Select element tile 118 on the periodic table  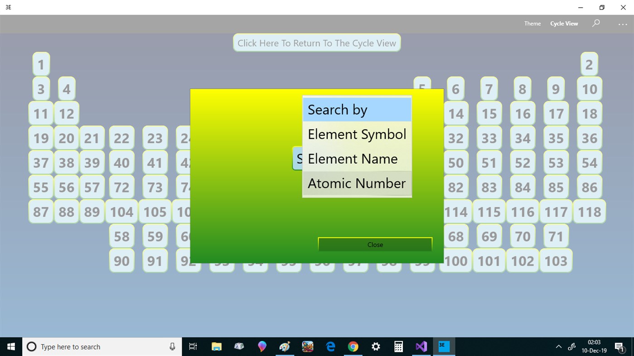click(x=589, y=211)
